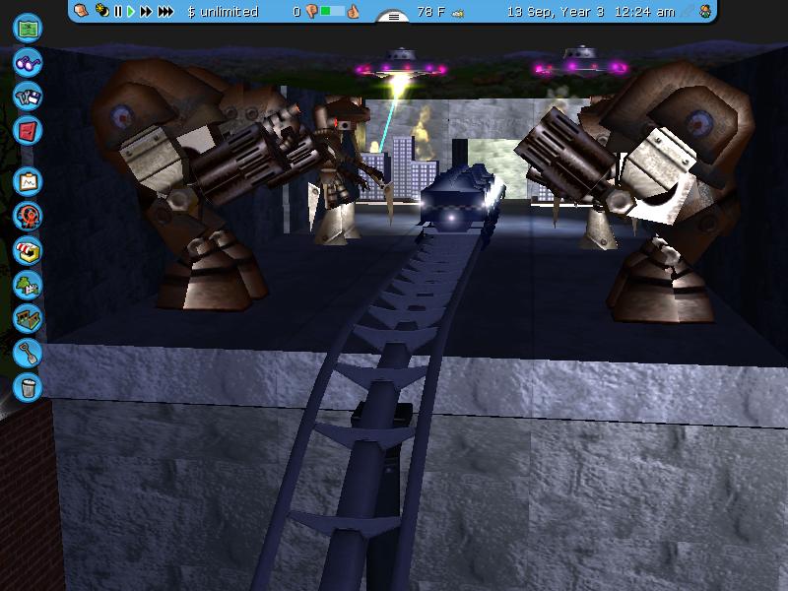Open the paths and queues menu

28,319
